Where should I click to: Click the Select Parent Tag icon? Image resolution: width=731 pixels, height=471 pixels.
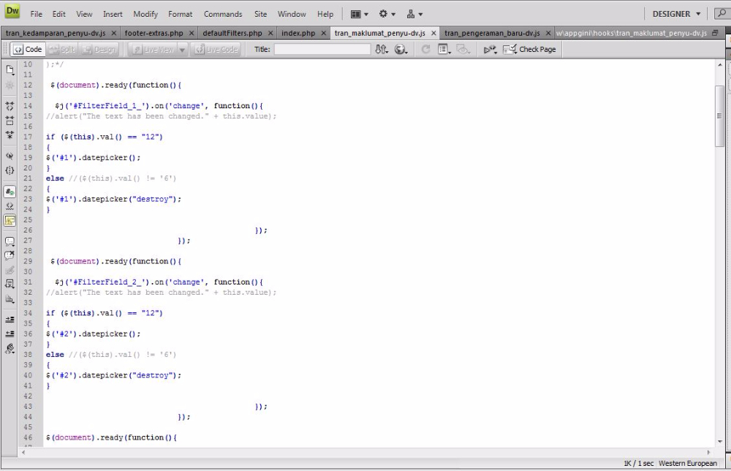pos(10,157)
